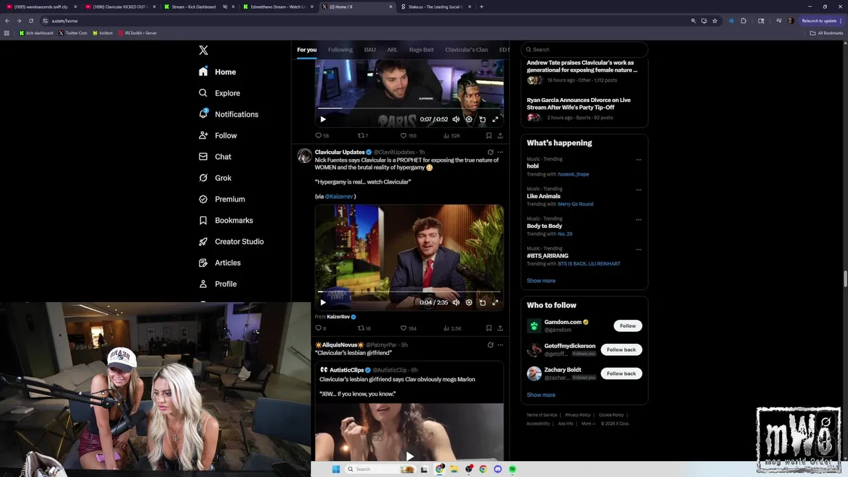Open Discord from the taskbar

pos(498,469)
